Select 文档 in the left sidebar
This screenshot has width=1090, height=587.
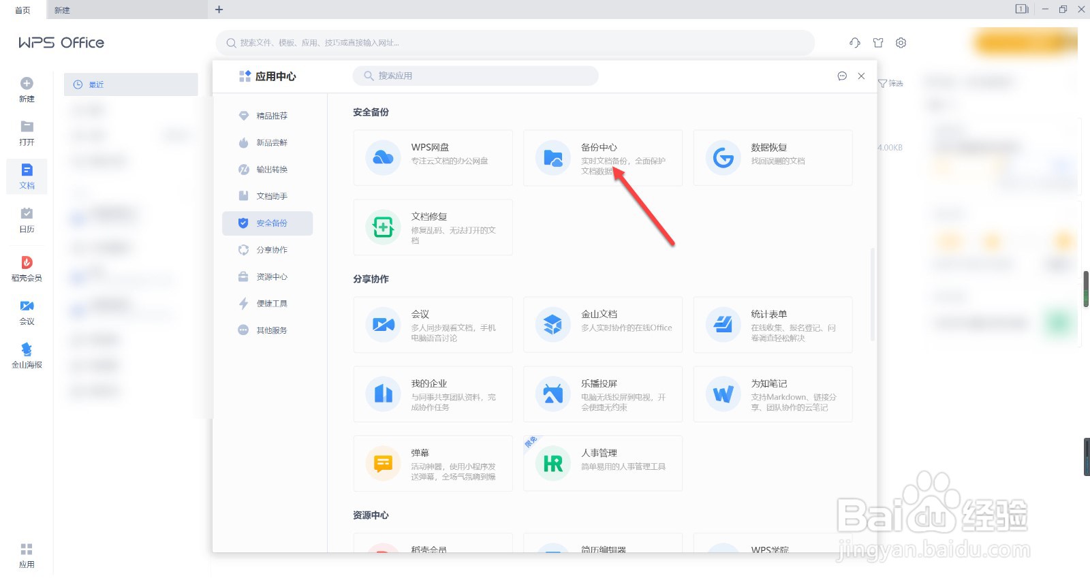pos(27,176)
